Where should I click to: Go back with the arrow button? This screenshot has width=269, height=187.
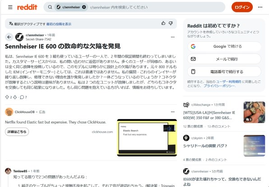click(9, 37)
